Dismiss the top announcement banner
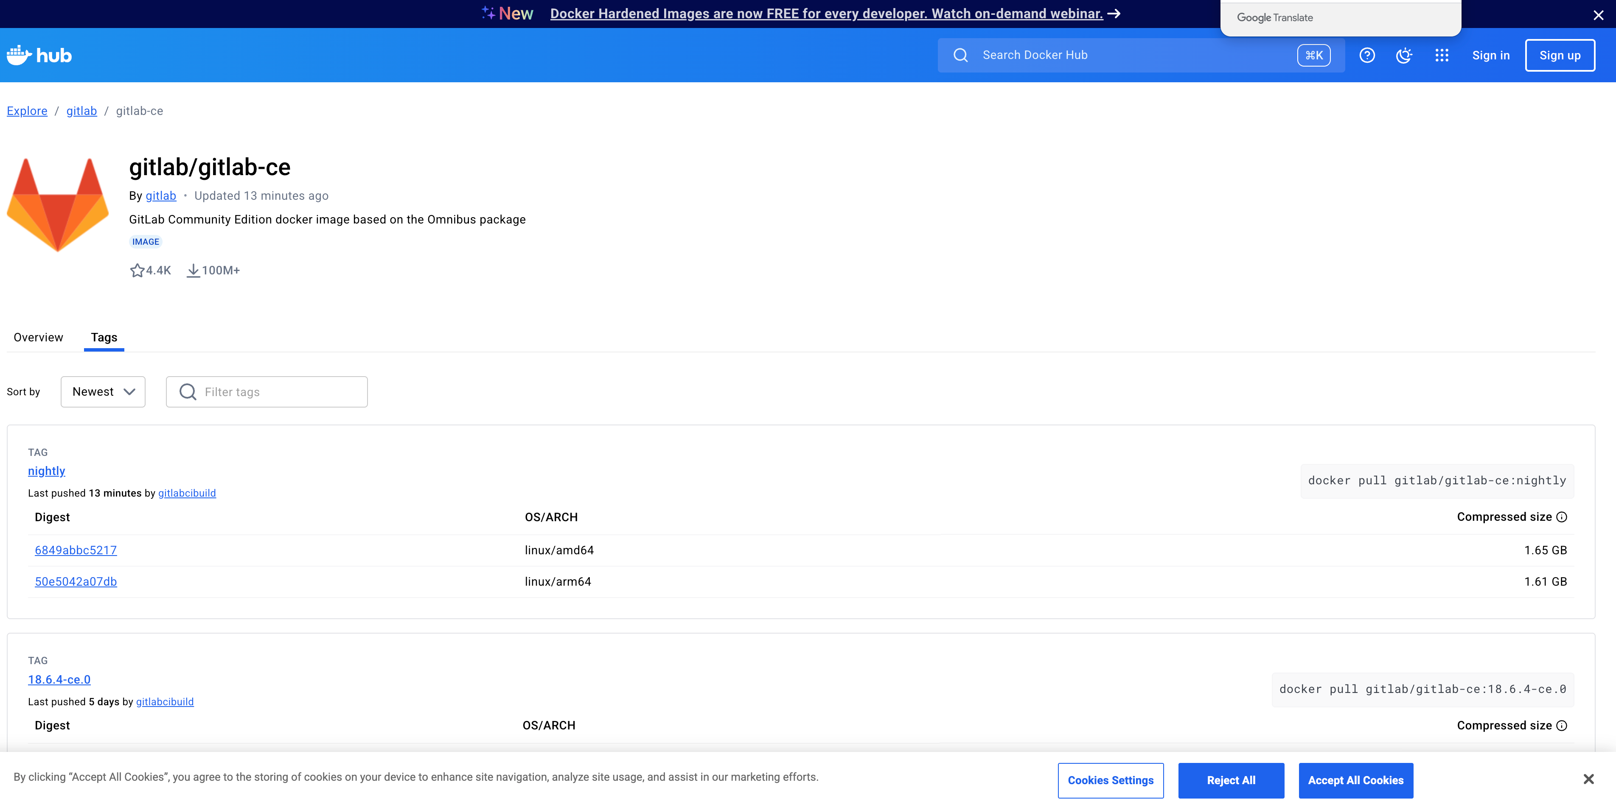 coord(1599,15)
